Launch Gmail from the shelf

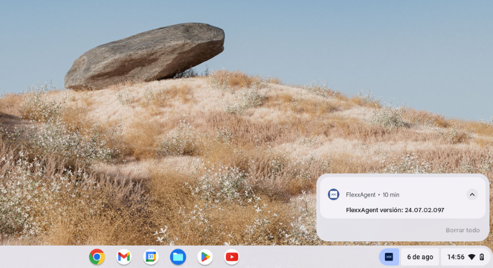124,256
